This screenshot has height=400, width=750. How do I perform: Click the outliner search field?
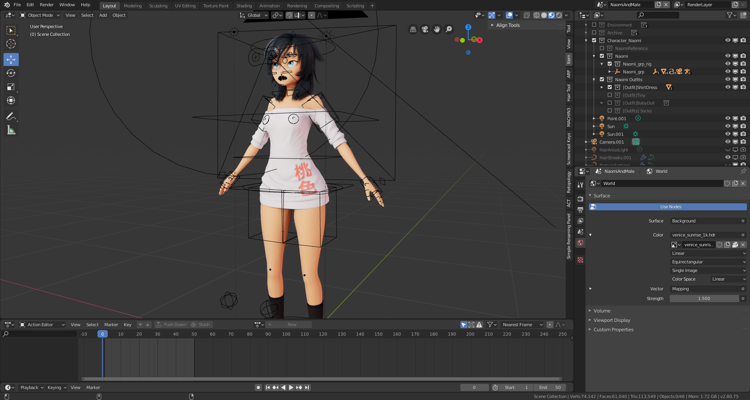658,15
